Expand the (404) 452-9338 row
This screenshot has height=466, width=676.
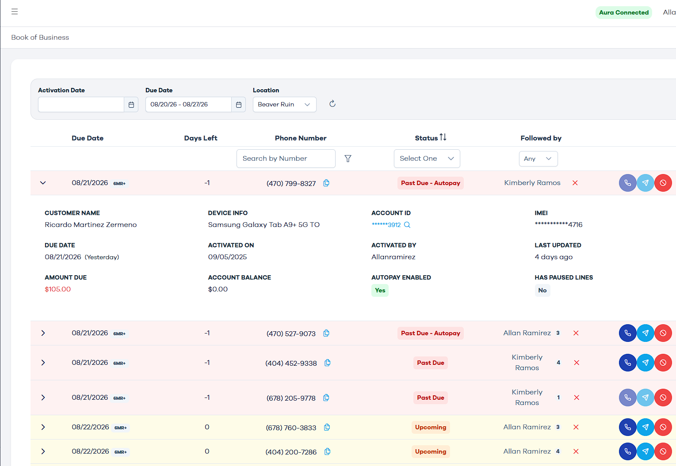[x=43, y=363]
